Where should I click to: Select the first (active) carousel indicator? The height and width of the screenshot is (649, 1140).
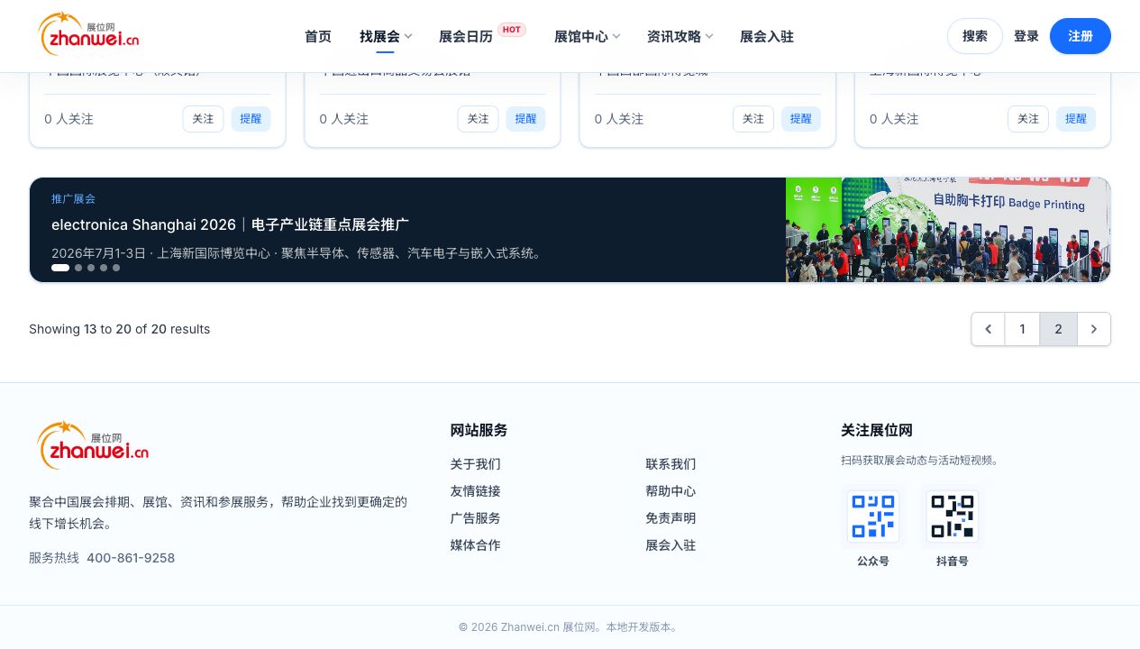click(x=60, y=268)
